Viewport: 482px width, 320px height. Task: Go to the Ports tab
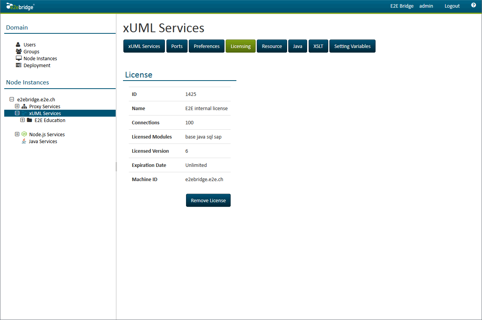[177, 46]
